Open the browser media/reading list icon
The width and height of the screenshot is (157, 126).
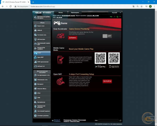tap(146, 6)
